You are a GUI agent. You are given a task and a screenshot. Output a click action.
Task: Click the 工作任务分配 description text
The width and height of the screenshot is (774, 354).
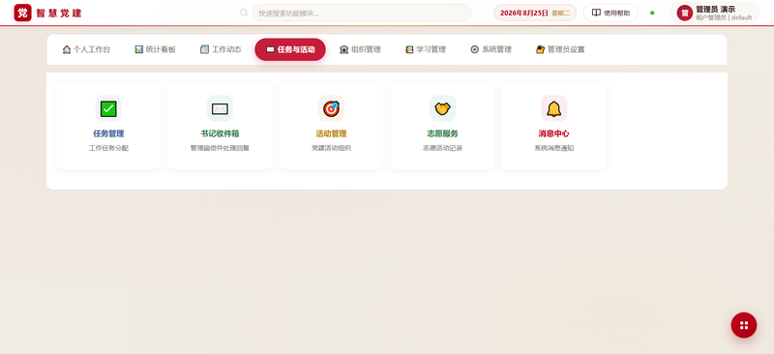[108, 148]
